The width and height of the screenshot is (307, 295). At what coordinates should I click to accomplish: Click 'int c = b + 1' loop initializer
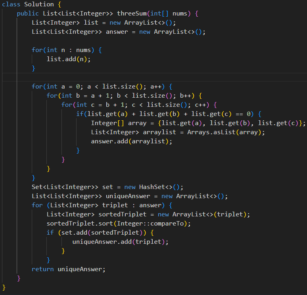pyautogui.click(x=100, y=105)
